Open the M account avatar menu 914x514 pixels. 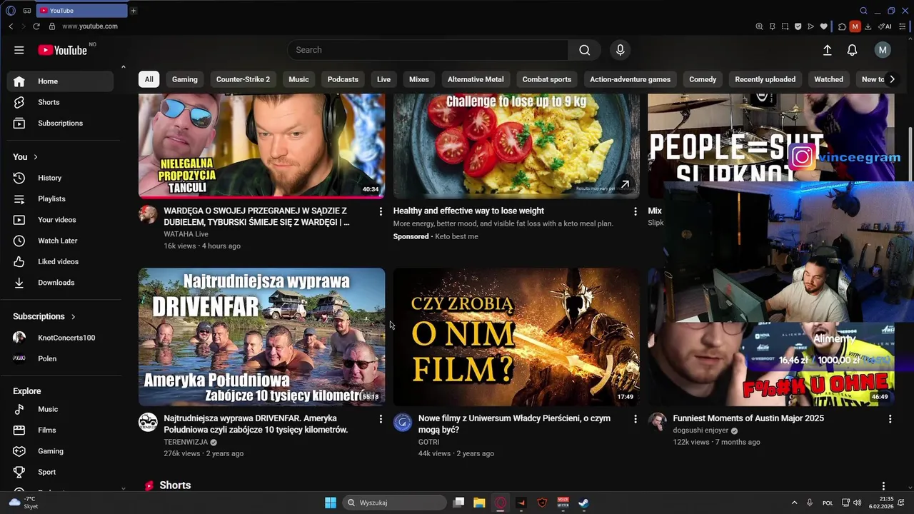pos(883,50)
